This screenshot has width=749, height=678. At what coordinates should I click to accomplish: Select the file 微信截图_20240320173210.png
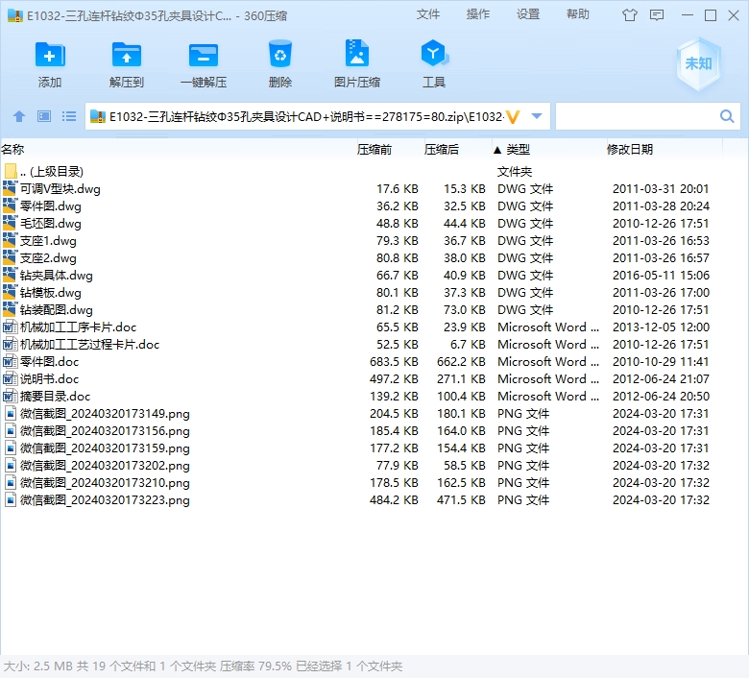click(105, 483)
